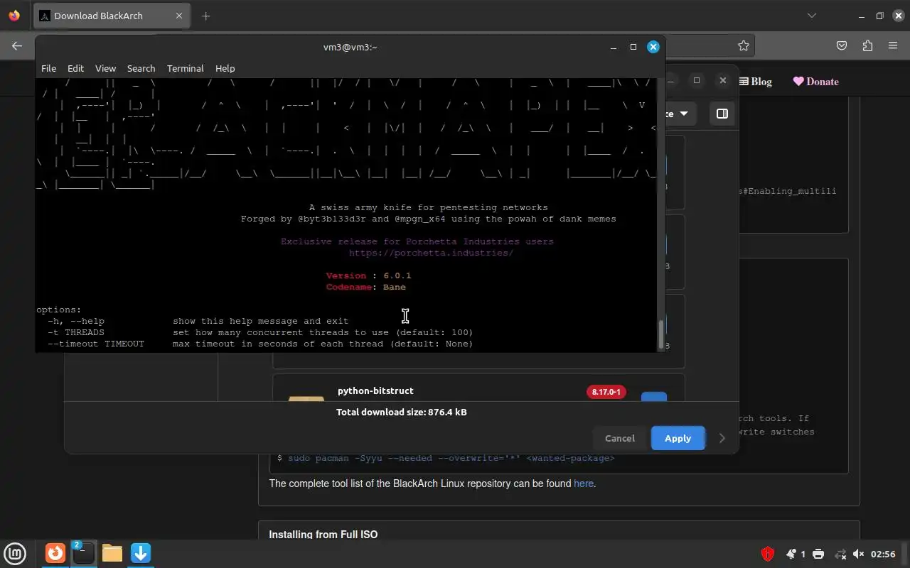Click the printer tray icon
Image resolution: width=910 pixels, height=568 pixels.
[818, 554]
